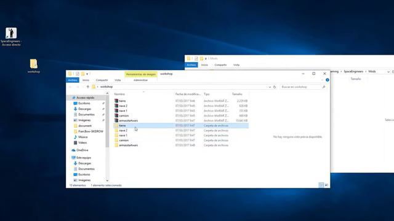The image size is (394, 221).
Task: Click properties icon in Mods window title bar
Action: [196, 58]
